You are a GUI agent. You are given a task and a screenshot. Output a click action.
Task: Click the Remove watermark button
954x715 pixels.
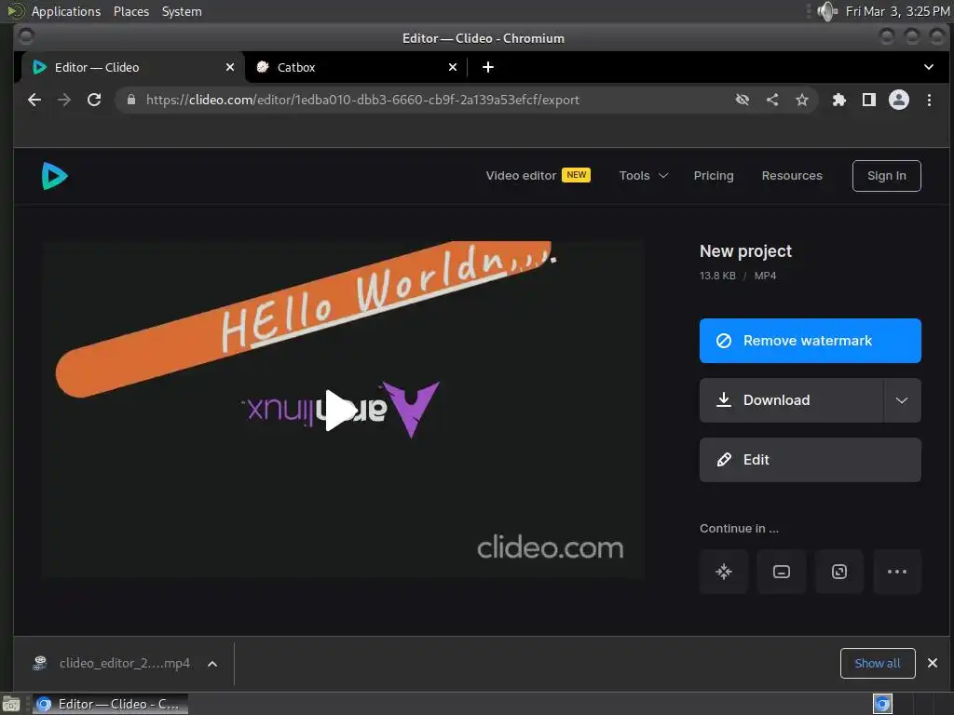[x=810, y=341]
